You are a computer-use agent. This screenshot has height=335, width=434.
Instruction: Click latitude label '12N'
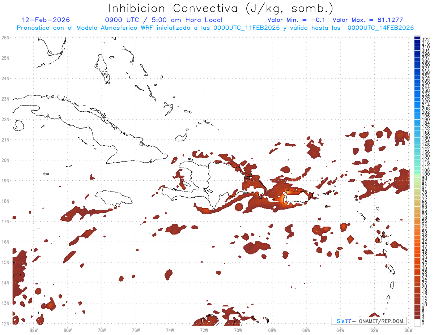pyautogui.click(x=5, y=323)
